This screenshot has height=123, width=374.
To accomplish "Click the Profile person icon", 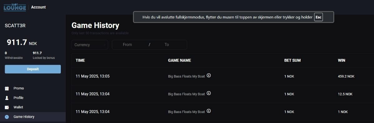I will (7, 98).
